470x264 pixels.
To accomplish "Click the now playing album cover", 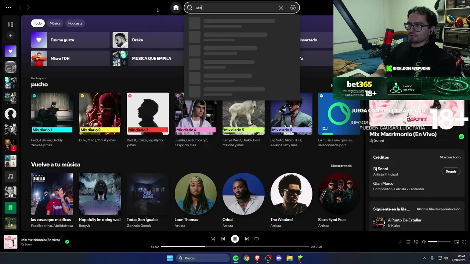I will coord(10,242).
